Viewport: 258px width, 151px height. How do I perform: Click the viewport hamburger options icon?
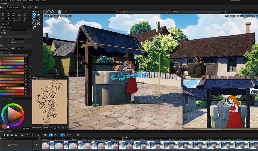tap(46, 16)
